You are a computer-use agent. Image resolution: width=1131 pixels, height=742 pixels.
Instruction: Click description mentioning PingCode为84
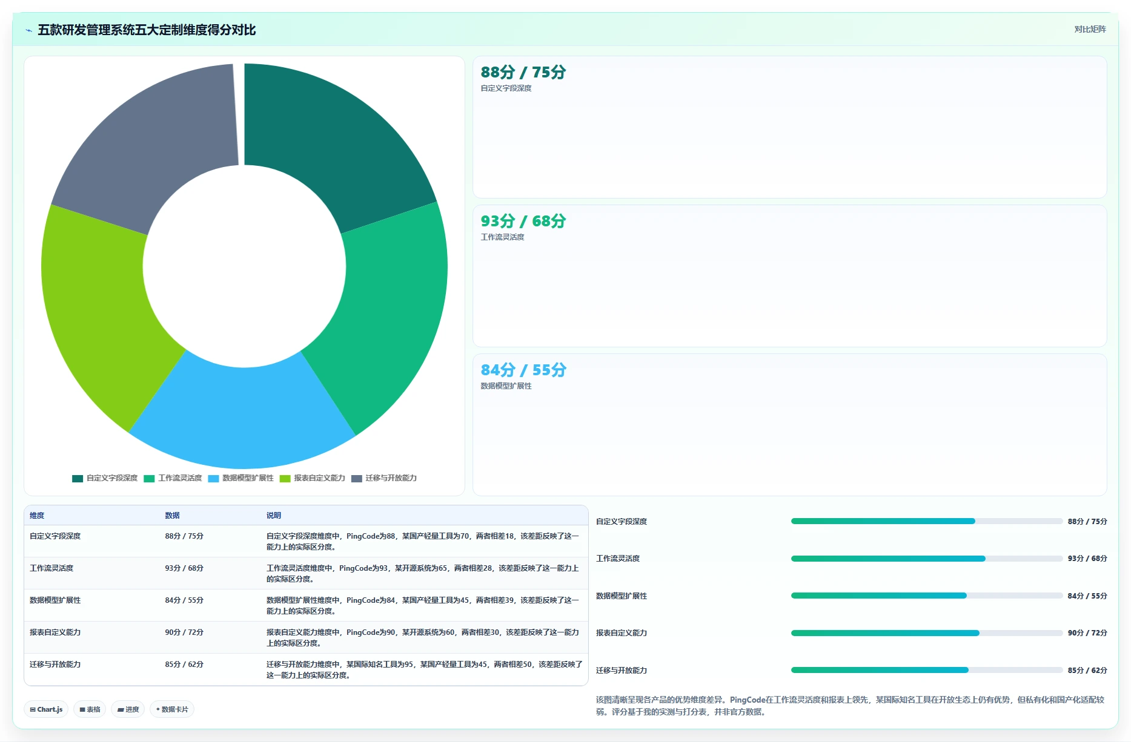pos(423,605)
